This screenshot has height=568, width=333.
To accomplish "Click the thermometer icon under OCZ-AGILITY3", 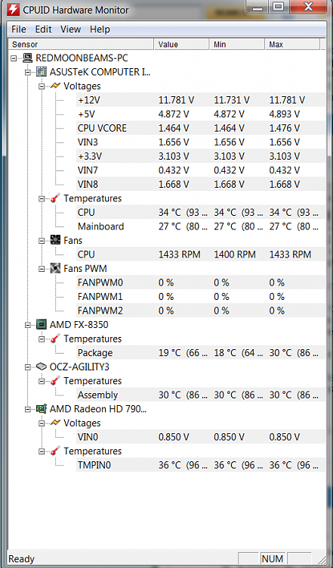I will [x=55, y=381].
